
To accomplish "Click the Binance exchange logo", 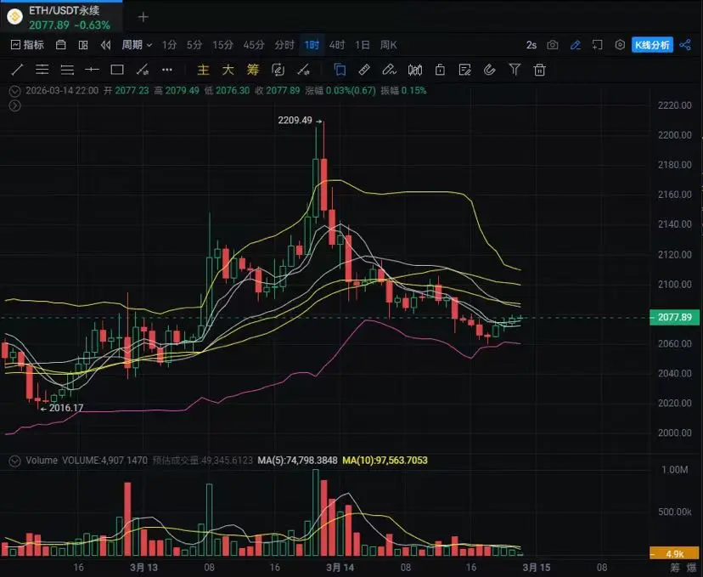I will point(14,17).
